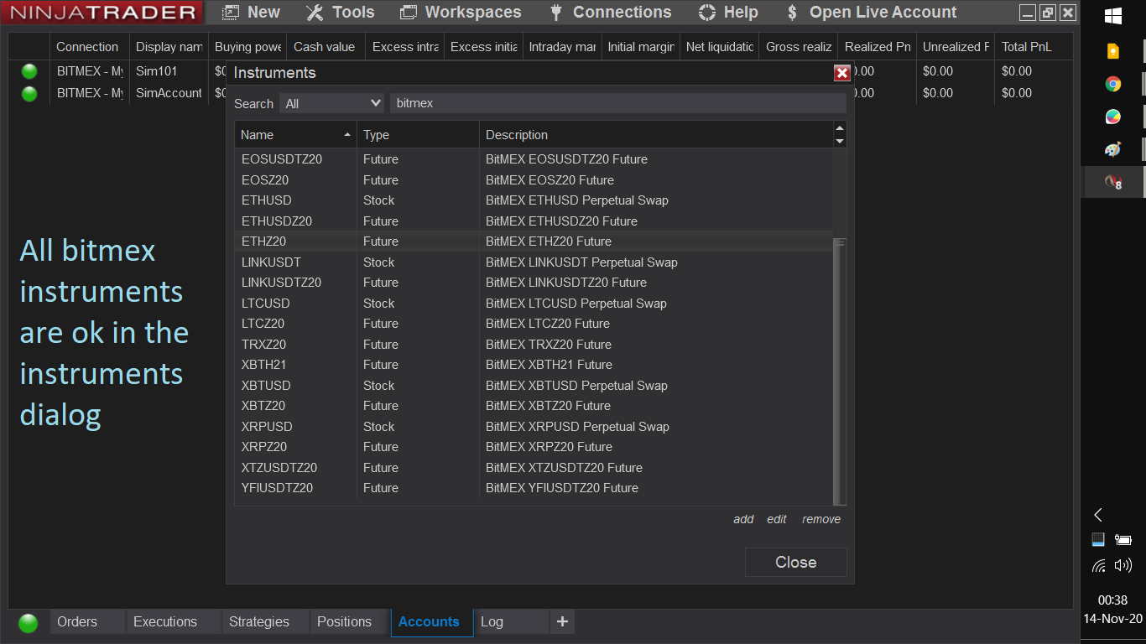The image size is (1146, 644).
Task: Close the Instruments dialog with red X
Action: pyautogui.click(x=842, y=73)
